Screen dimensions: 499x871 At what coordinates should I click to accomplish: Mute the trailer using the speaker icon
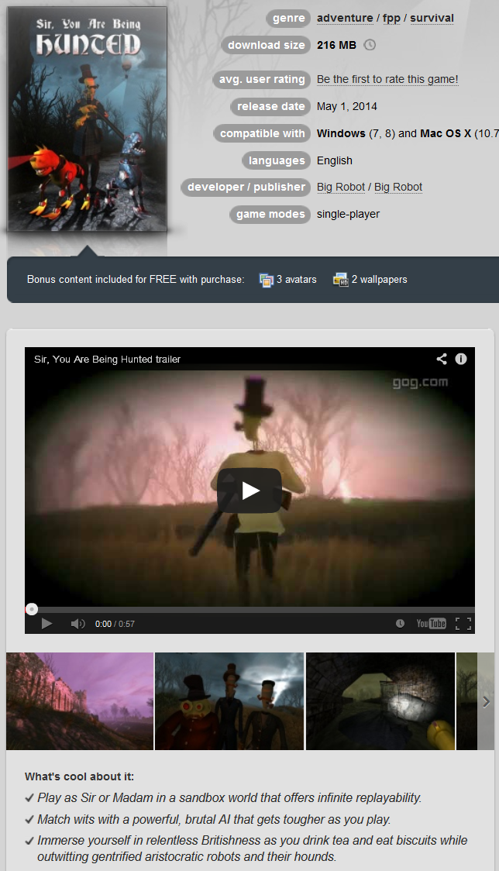click(x=77, y=624)
